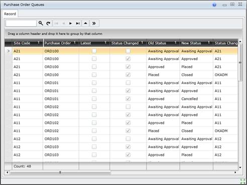The height and width of the screenshot is (185, 247).
Task: Sort by Purchase Order column header
Action: [58, 43]
